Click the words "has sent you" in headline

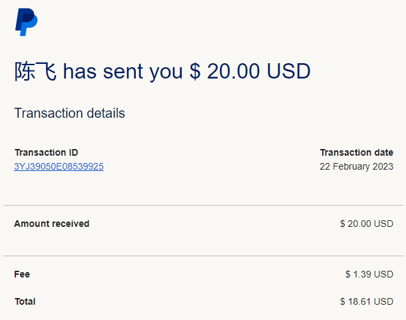pyautogui.click(x=123, y=72)
